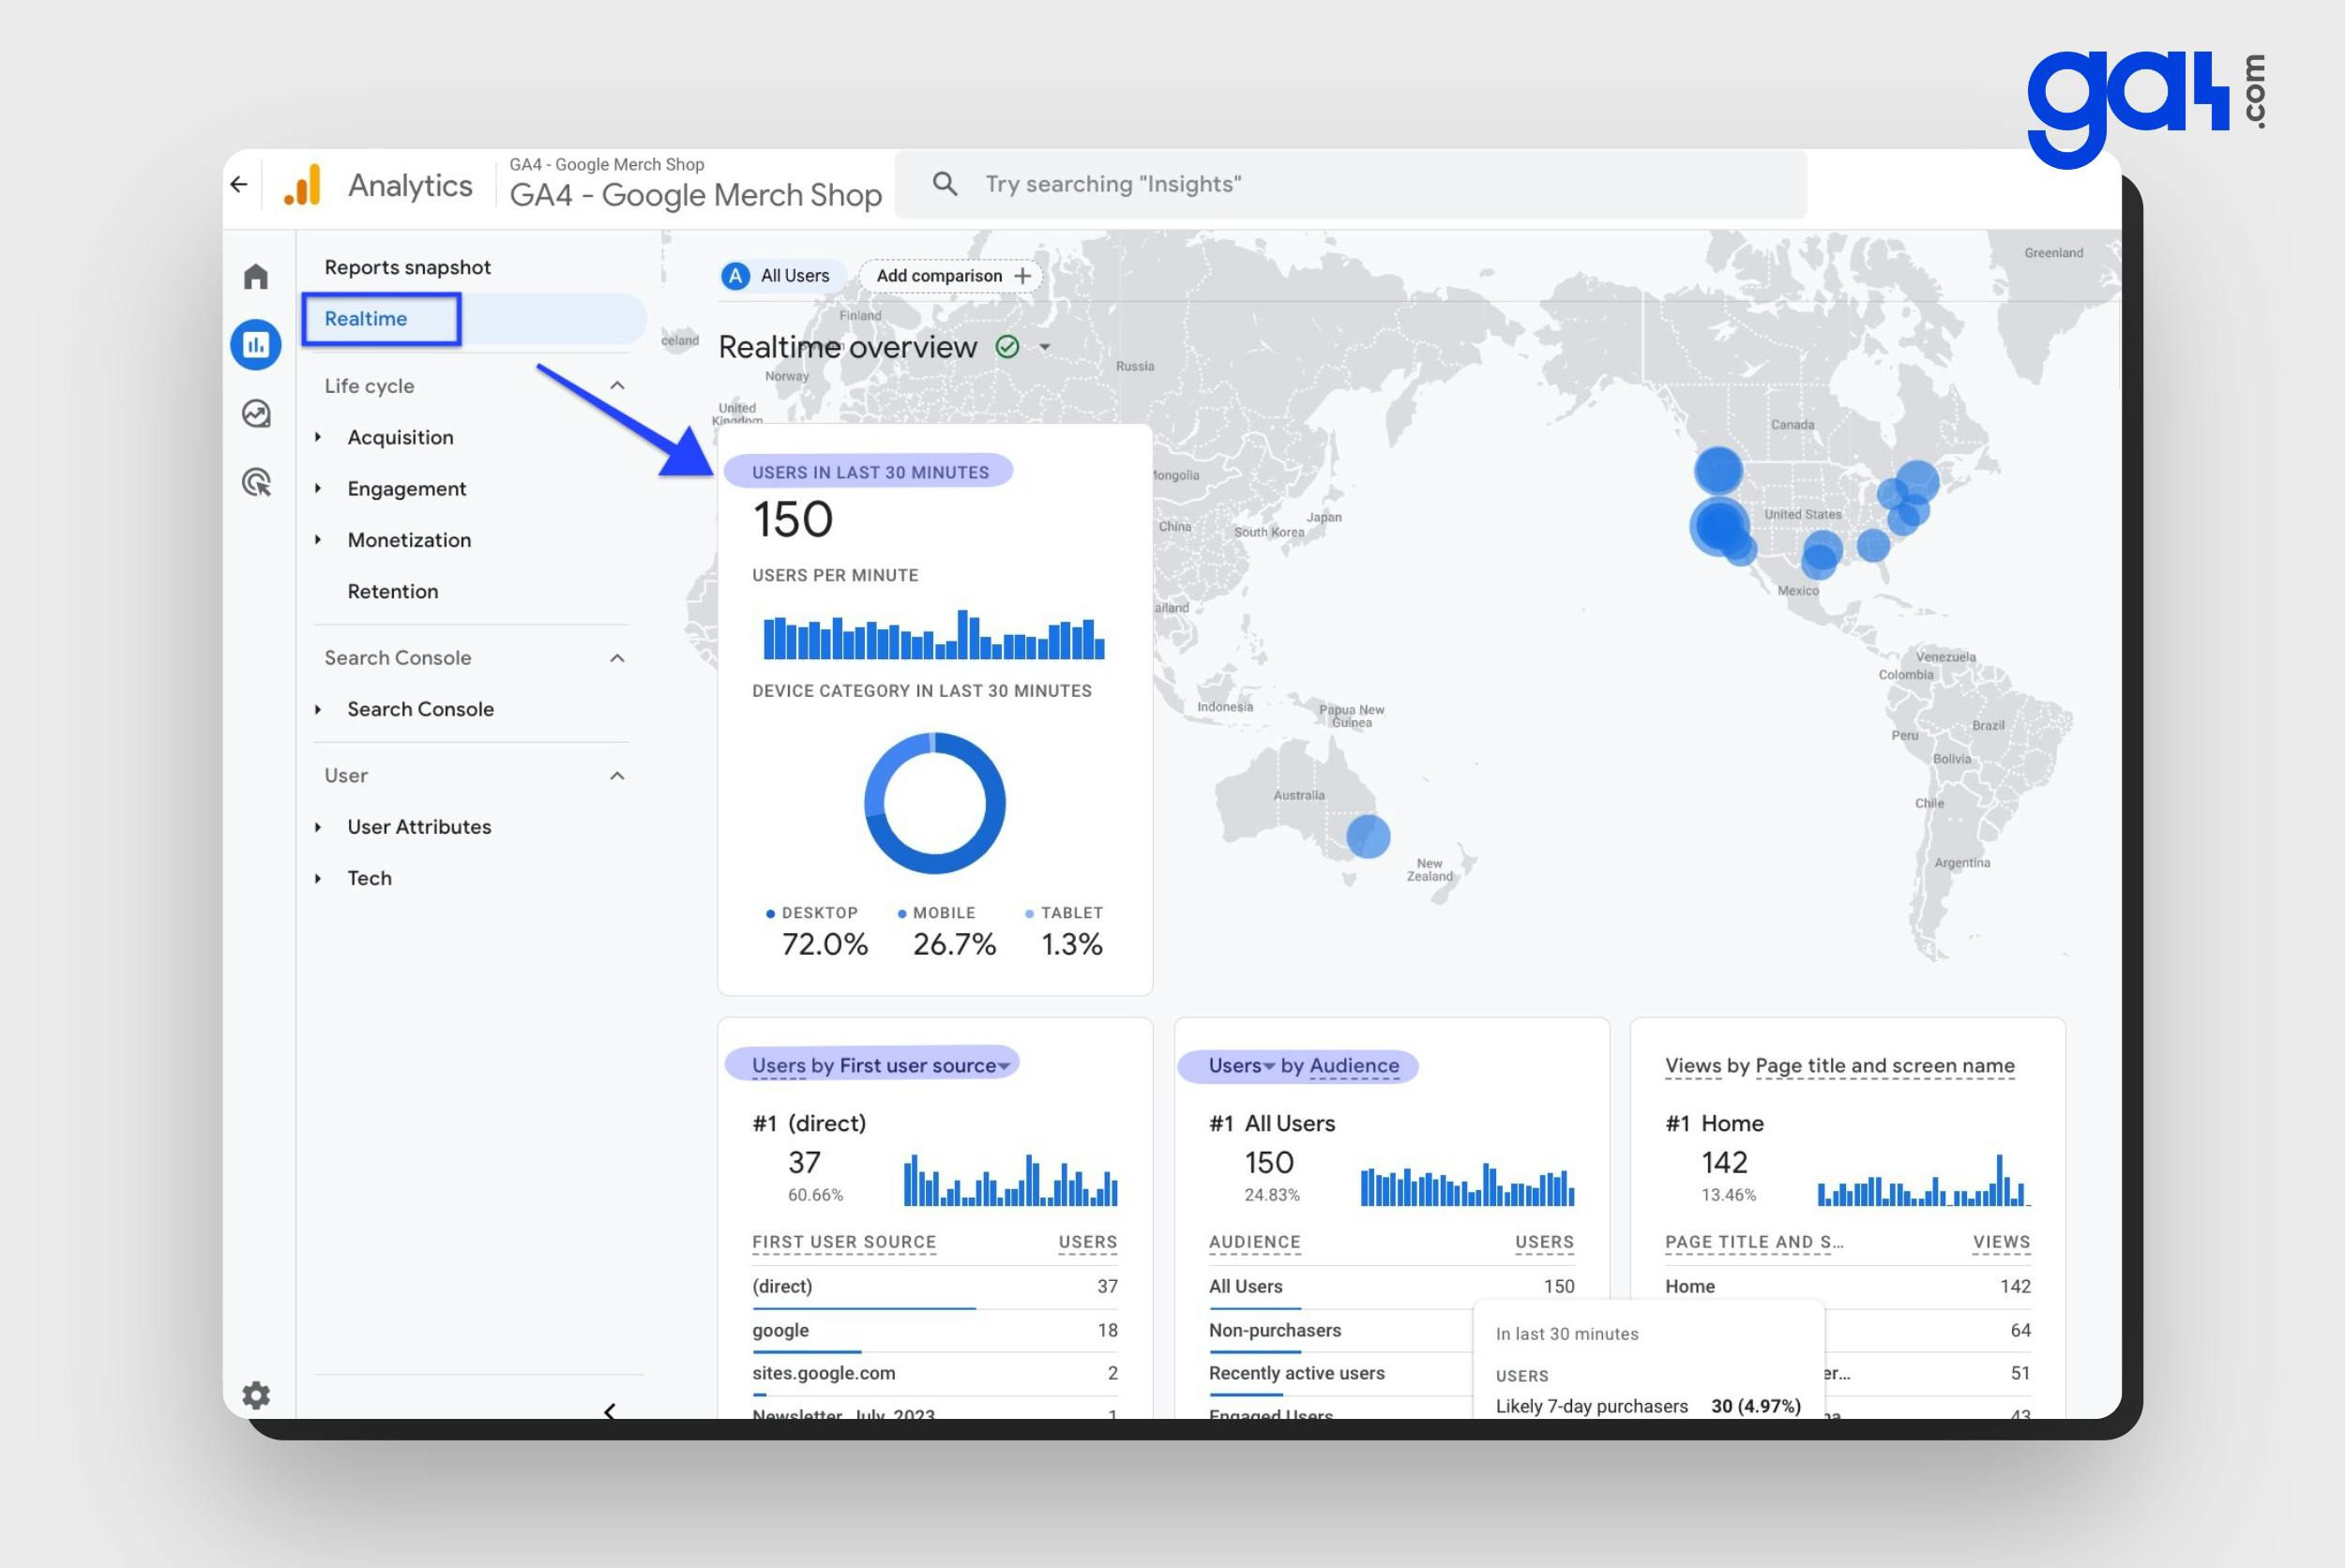Click the AUDIENCE column header
This screenshot has height=1568, width=2345.
pos(1254,1242)
